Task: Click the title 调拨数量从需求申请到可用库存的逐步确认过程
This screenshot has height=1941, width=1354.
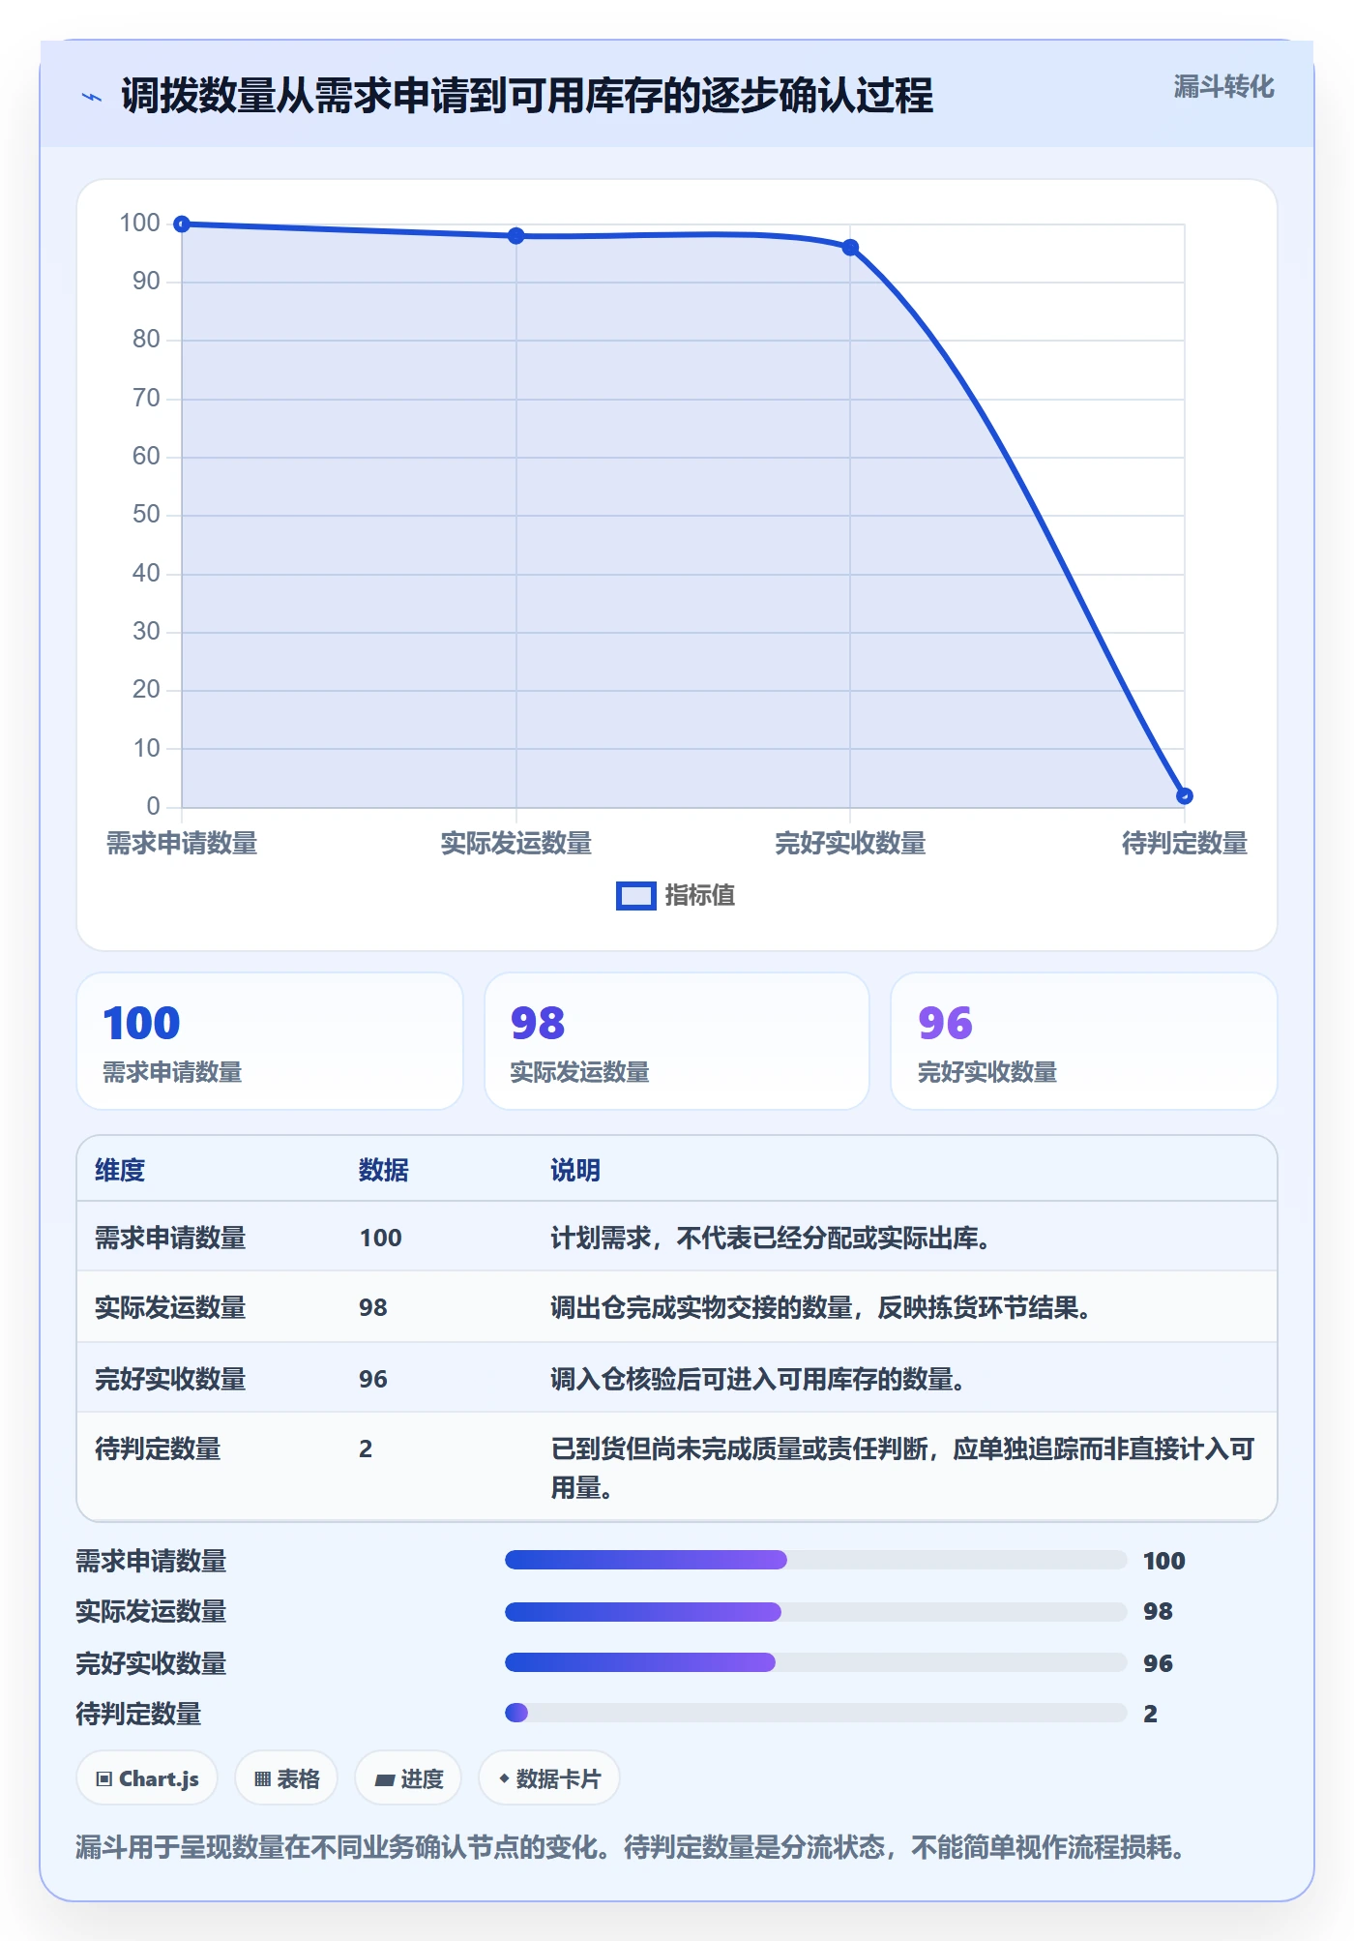Action: (527, 96)
